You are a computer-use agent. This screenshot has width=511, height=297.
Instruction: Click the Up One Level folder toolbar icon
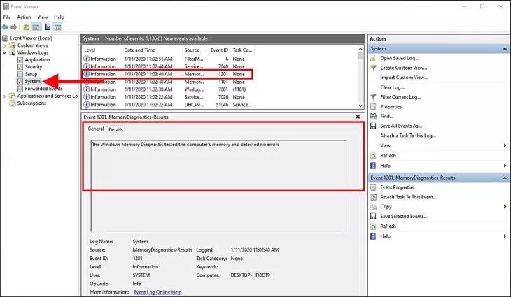point(26,27)
